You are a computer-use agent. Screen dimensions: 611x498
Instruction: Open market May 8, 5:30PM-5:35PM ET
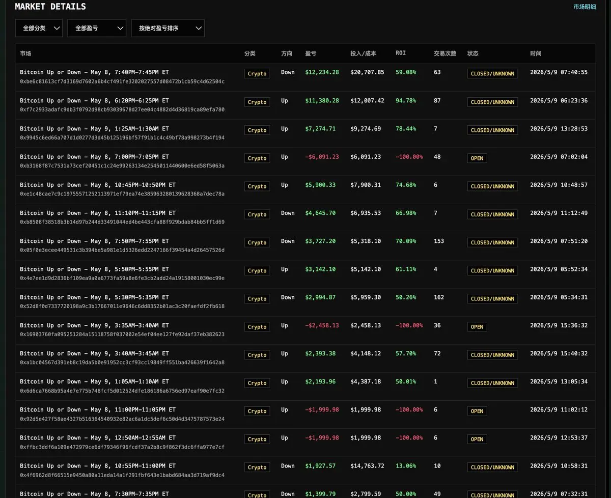[94, 297]
